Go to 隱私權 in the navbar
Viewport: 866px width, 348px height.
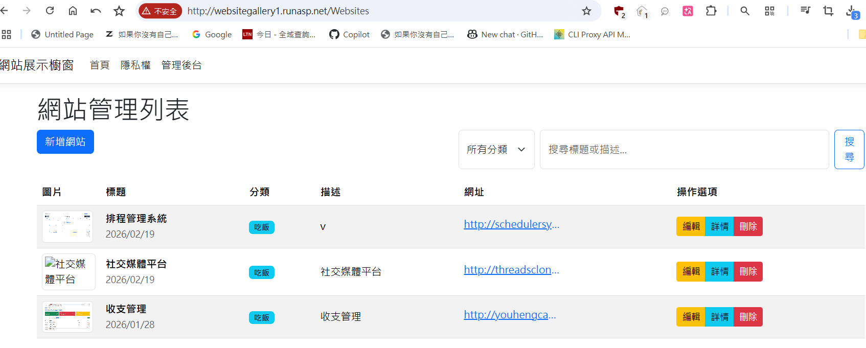point(135,65)
